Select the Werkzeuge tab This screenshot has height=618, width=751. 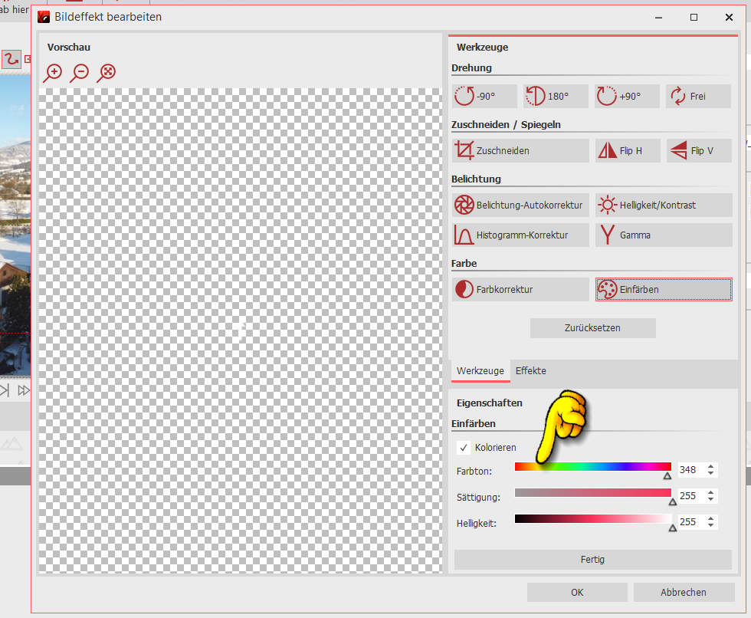(480, 371)
